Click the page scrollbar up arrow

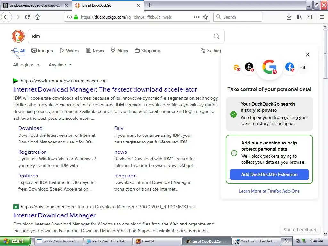pyautogui.click(x=325, y=26)
